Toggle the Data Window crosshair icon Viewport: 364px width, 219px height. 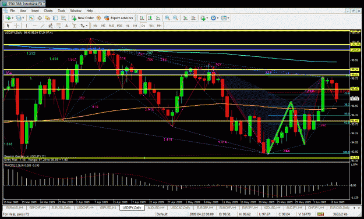pos(40,18)
